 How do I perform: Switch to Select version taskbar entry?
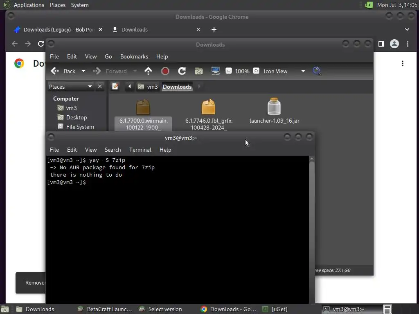tap(167, 309)
